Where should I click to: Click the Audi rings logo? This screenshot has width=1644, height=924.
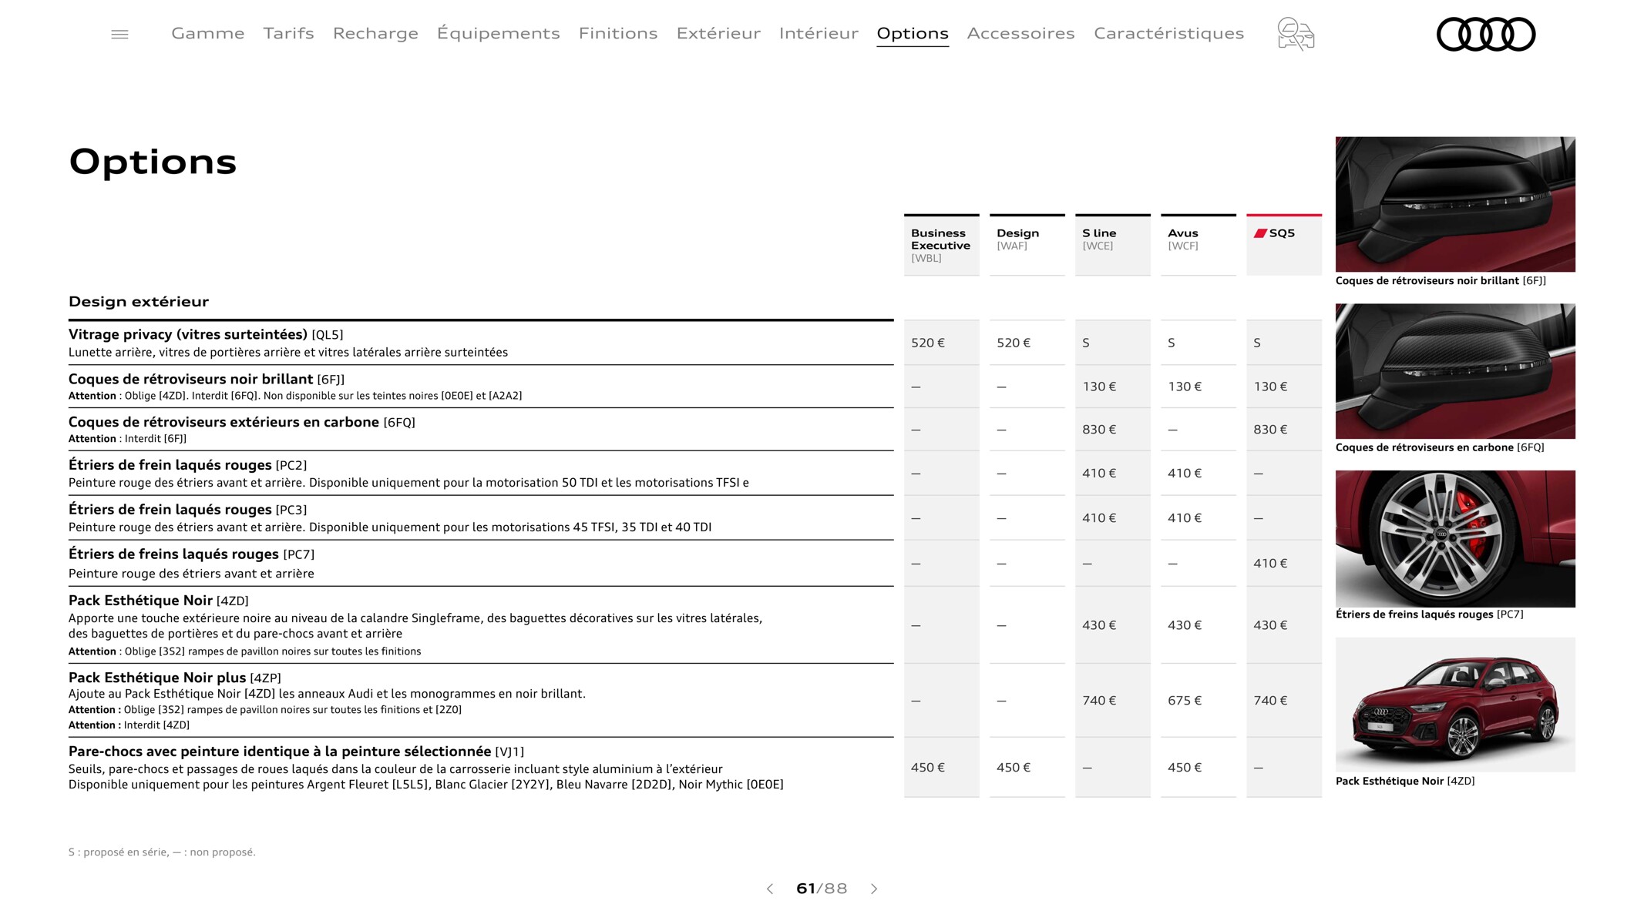pyautogui.click(x=1485, y=34)
